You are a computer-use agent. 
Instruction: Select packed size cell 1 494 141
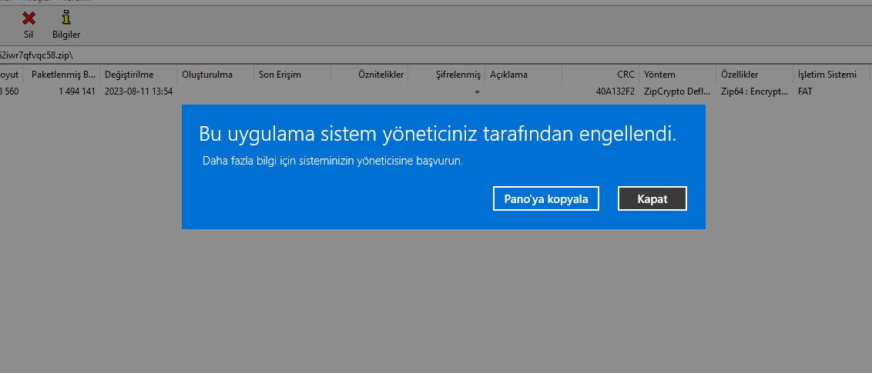pos(77,92)
